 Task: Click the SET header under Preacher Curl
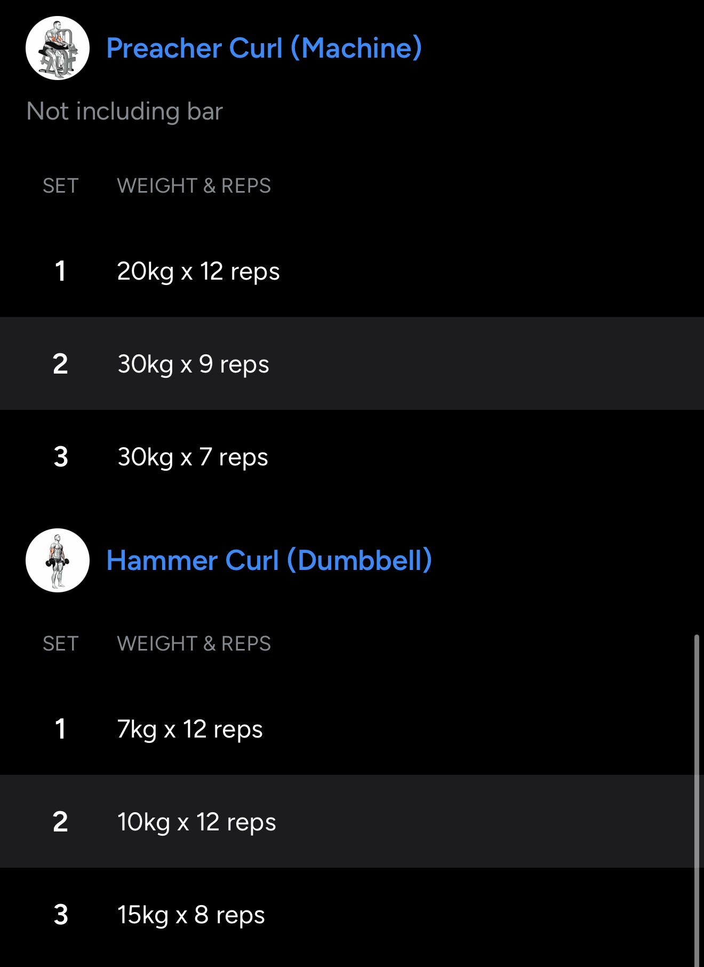(x=60, y=186)
